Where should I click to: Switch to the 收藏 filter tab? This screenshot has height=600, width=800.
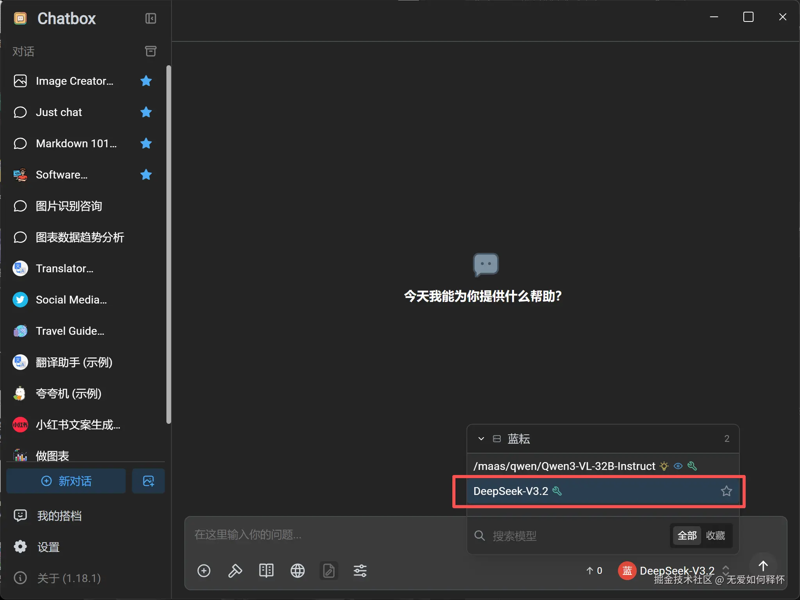(715, 536)
